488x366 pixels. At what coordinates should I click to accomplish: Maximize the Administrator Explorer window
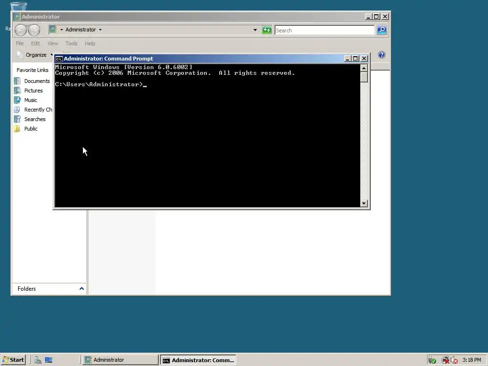point(376,17)
